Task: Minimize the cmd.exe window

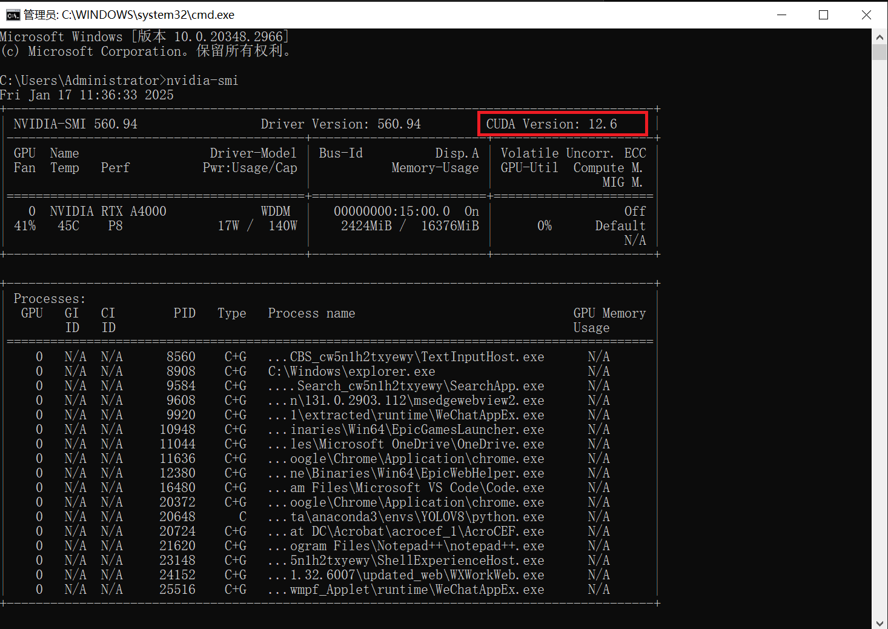Action: click(781, 15)
